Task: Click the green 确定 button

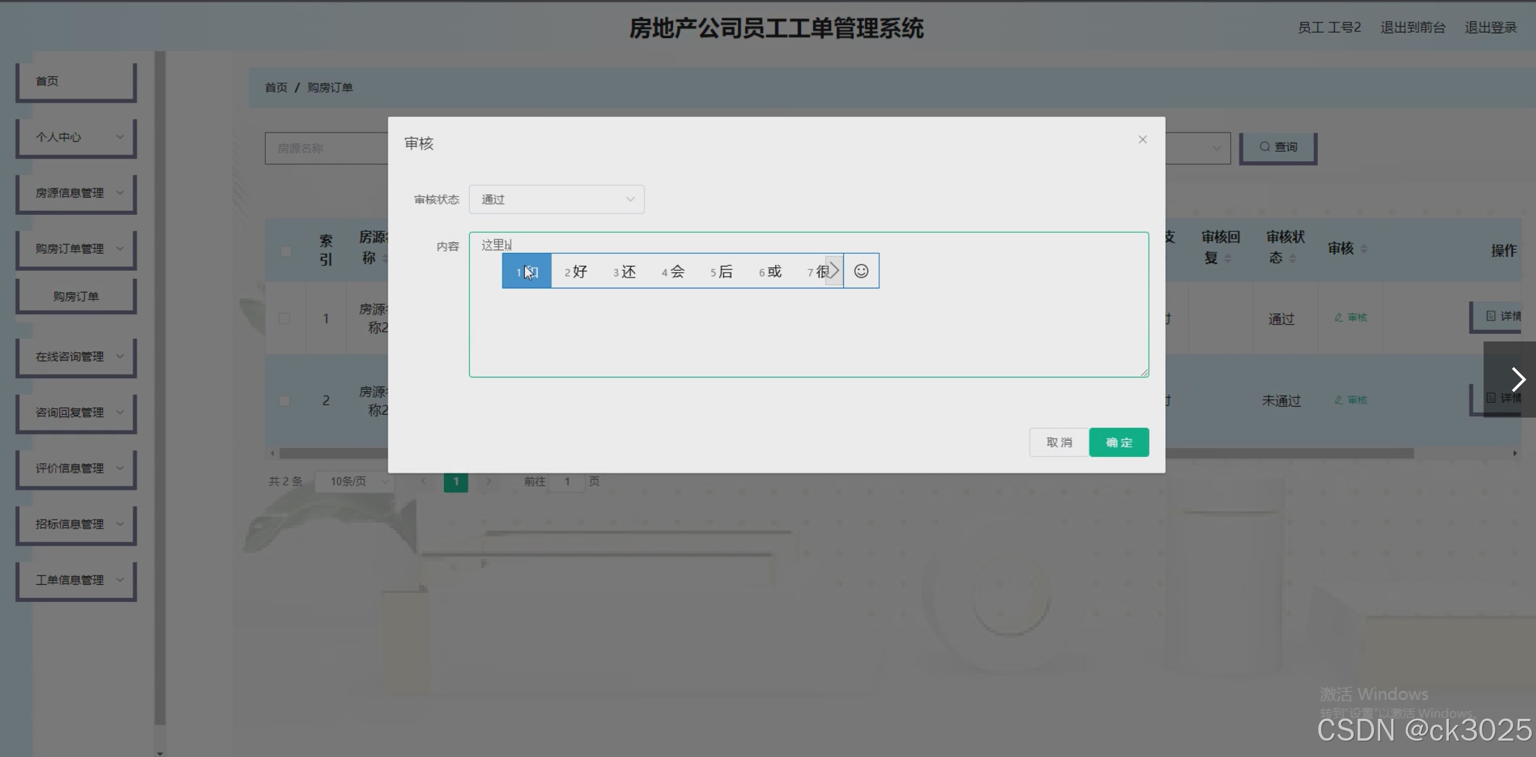Action: [1119, 443]
